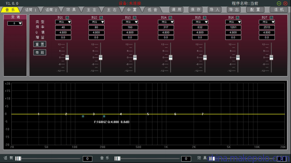
Task: Click the EQ3 frequency field showing 160
Action: tap(130, 27)
